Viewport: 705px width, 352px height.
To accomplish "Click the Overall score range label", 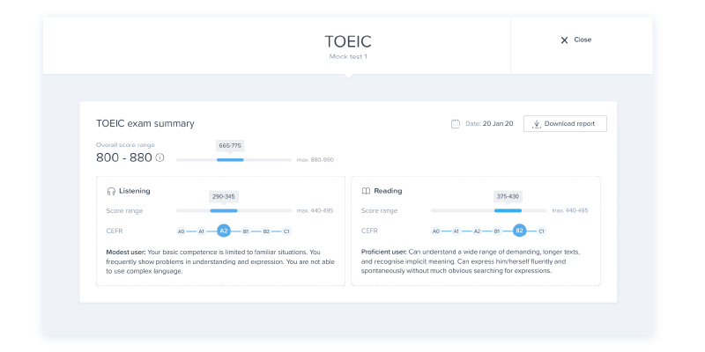I will tap(125, 145).
